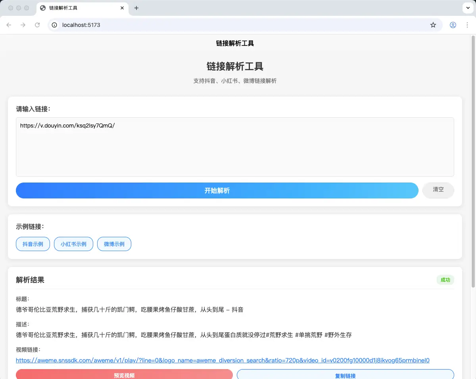
Task: Click inside the link input textarea
Action: click(x=235, y=150)
